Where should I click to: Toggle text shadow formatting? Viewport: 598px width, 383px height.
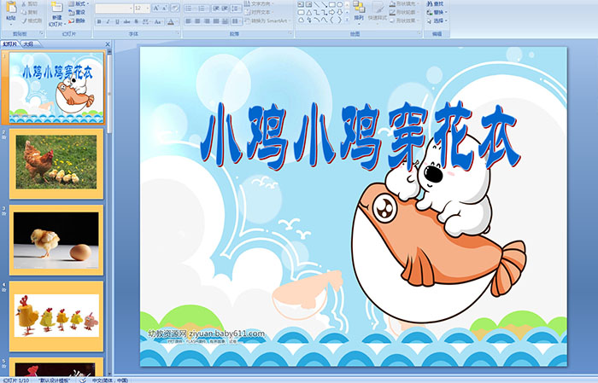pyautogui.click(x=136, y=21)
